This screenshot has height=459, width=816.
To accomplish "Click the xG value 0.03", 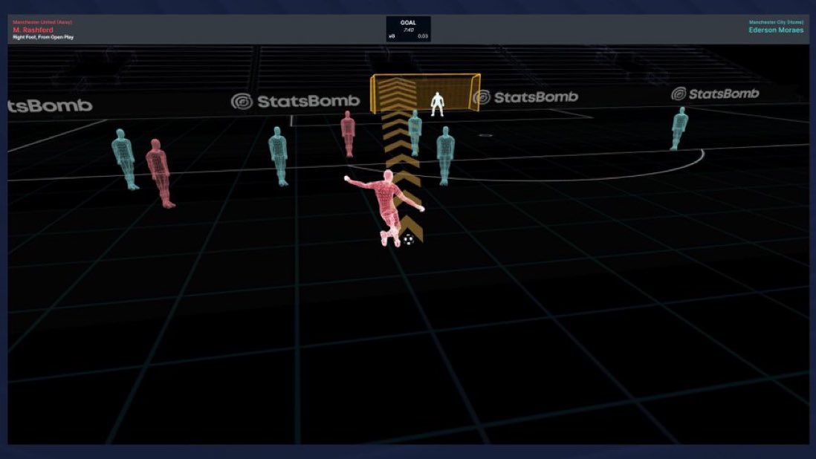I will click(x=423, y=36).
